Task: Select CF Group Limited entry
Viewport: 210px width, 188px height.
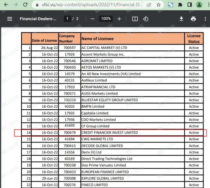Action: pyautogui.click(x=95, y=126)
